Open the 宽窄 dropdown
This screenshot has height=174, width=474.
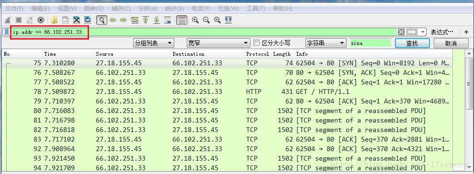[218, 43]
